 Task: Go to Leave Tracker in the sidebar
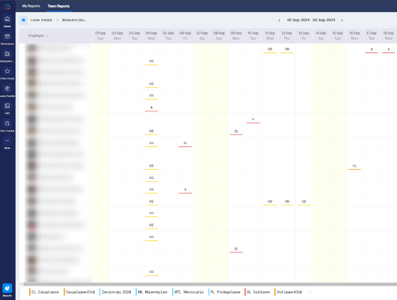tap(7, 90)
